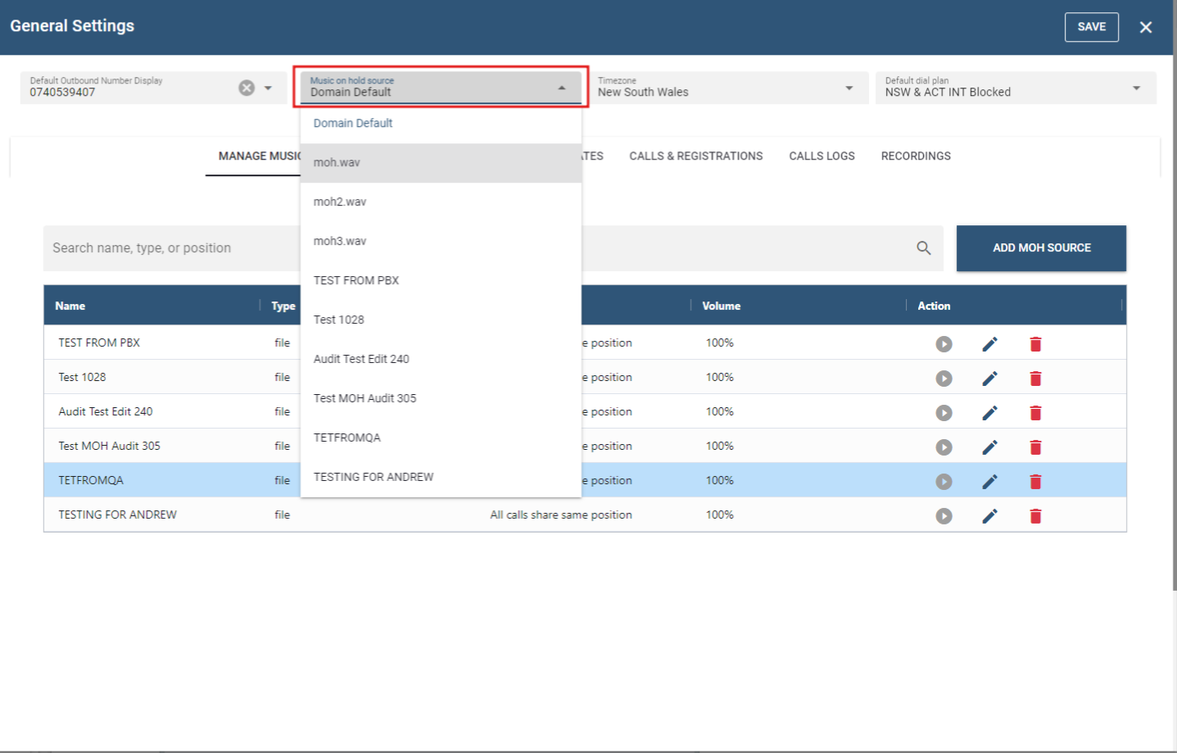1177x753 pixels.
Task: Open the Recordings tab
Action: [915, 156]
